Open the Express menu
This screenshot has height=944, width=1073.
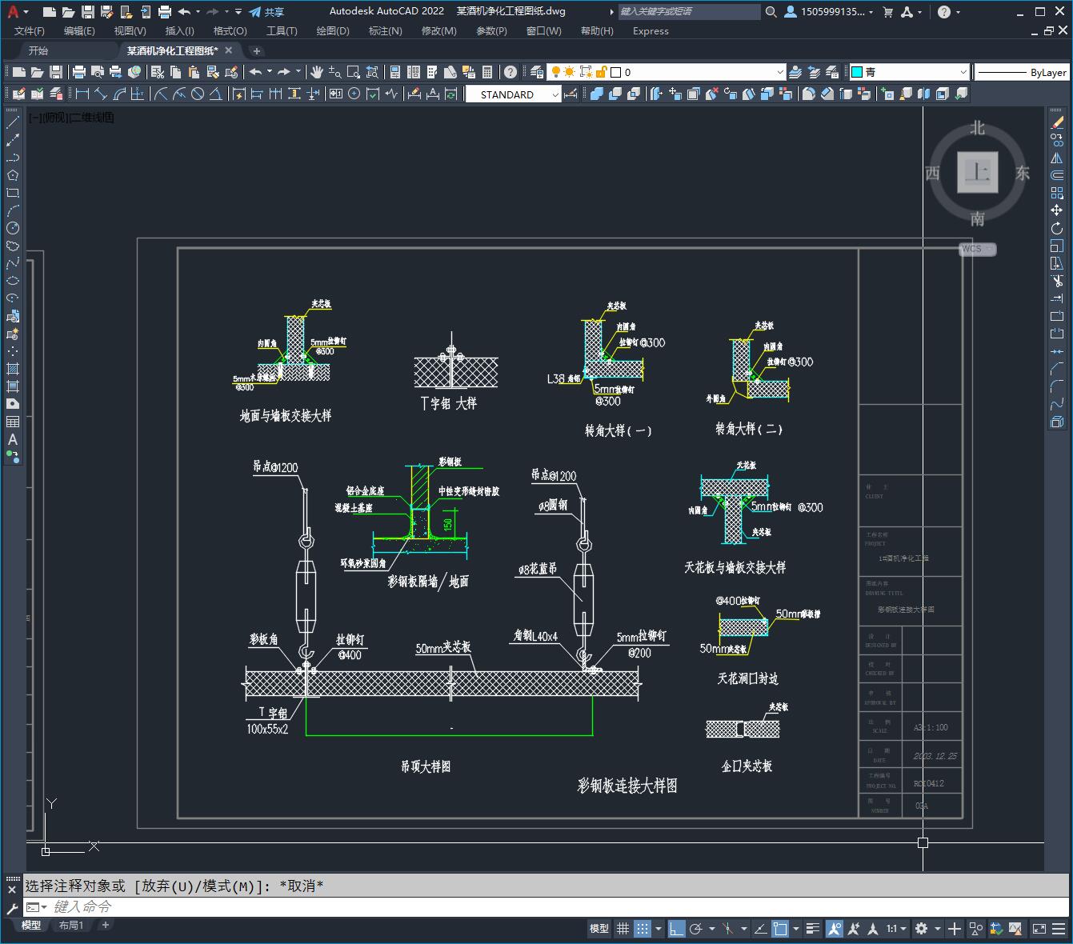point(651,30)
